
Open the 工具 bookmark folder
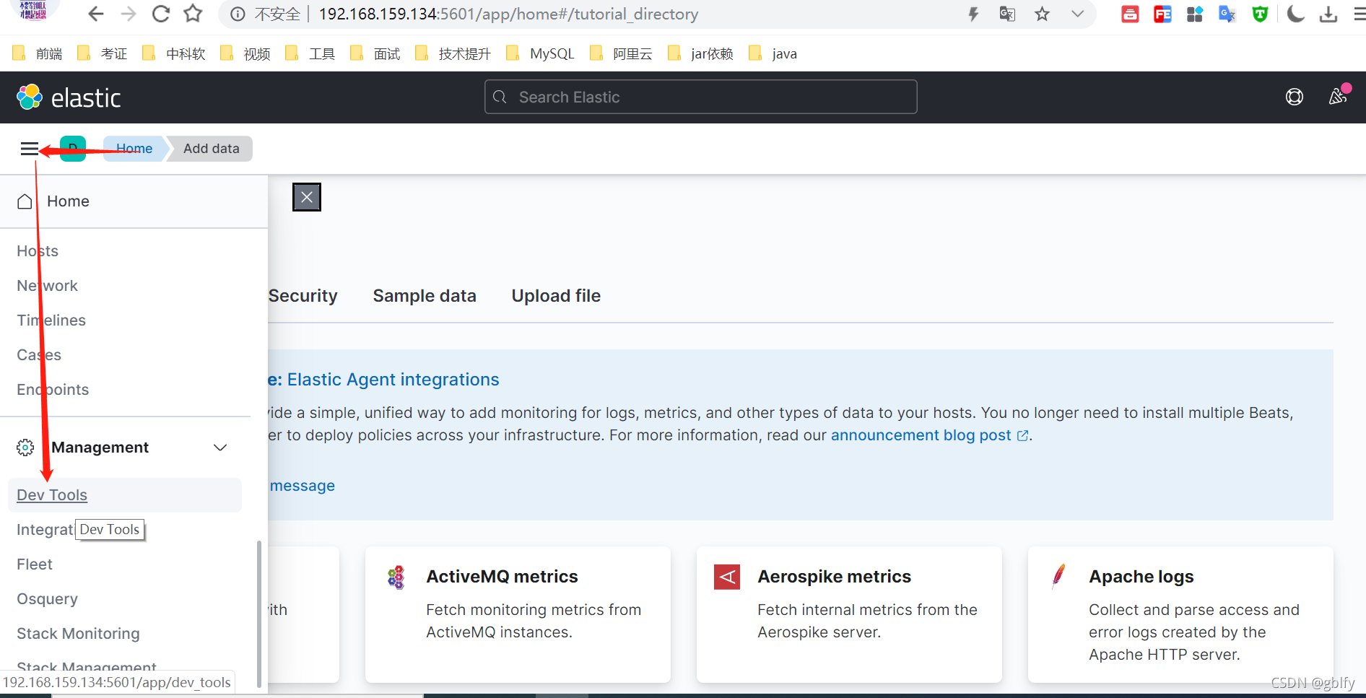310,53
